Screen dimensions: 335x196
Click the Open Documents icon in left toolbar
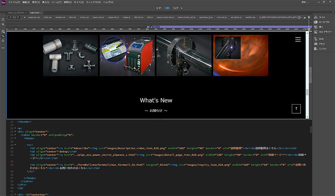click(x=3, y=19)
